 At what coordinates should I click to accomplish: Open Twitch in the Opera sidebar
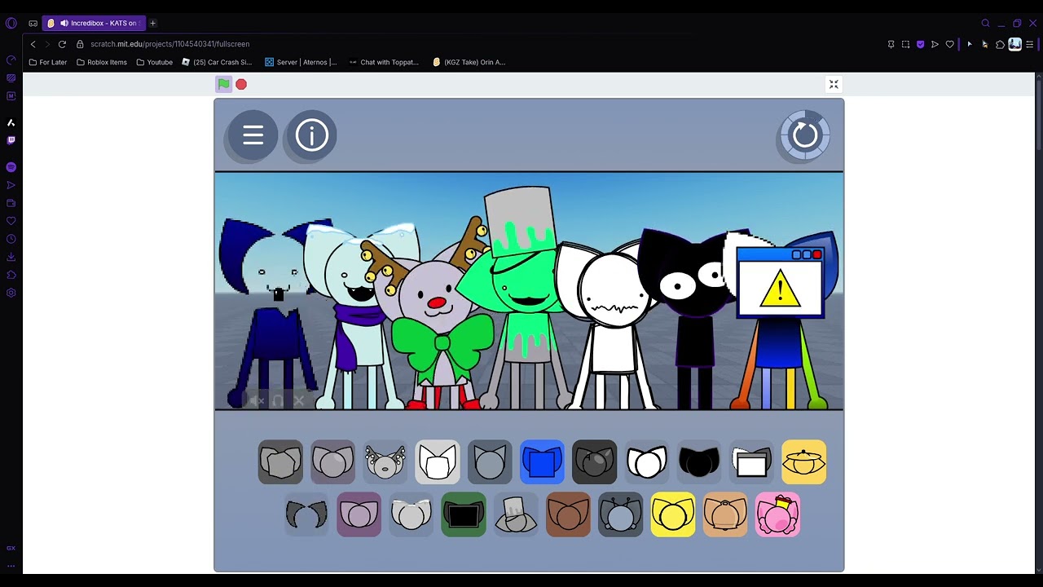(11, 140)
